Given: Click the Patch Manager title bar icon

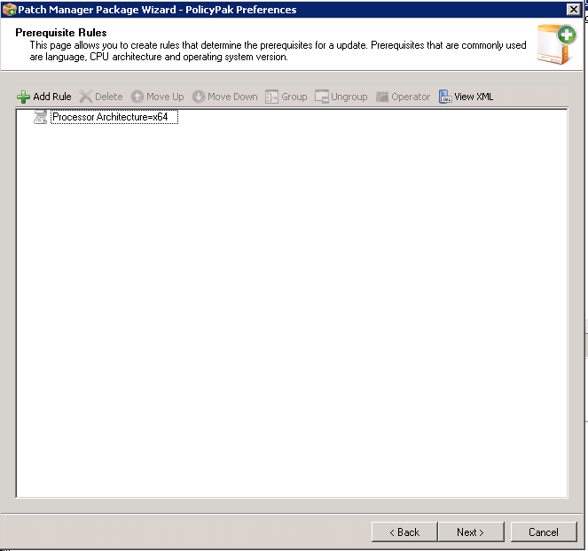Looking at the screenshot, I should [9, 10].
